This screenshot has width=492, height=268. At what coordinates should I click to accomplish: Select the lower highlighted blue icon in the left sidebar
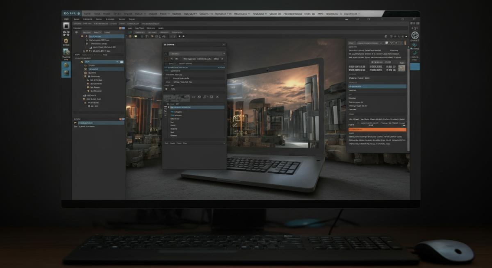[66, 73]
